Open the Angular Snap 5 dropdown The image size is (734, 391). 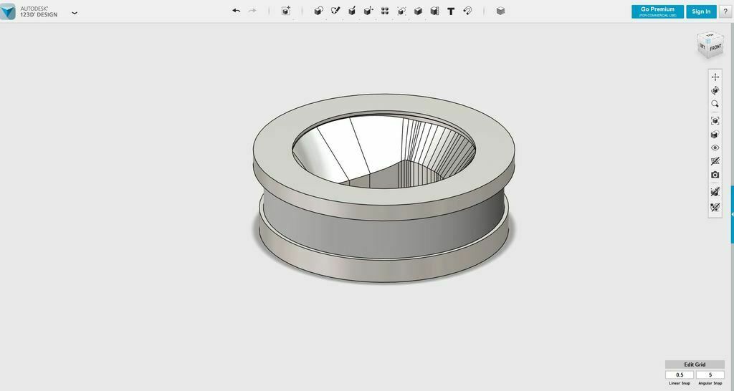pos(710,375)
